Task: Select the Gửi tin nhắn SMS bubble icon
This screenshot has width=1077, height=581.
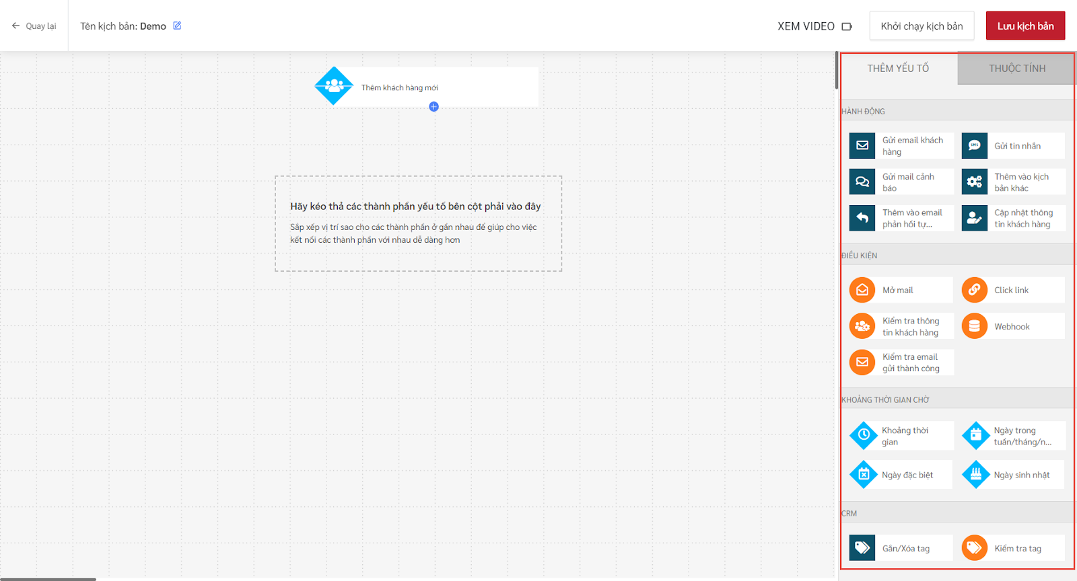Action: click(975, 145)
